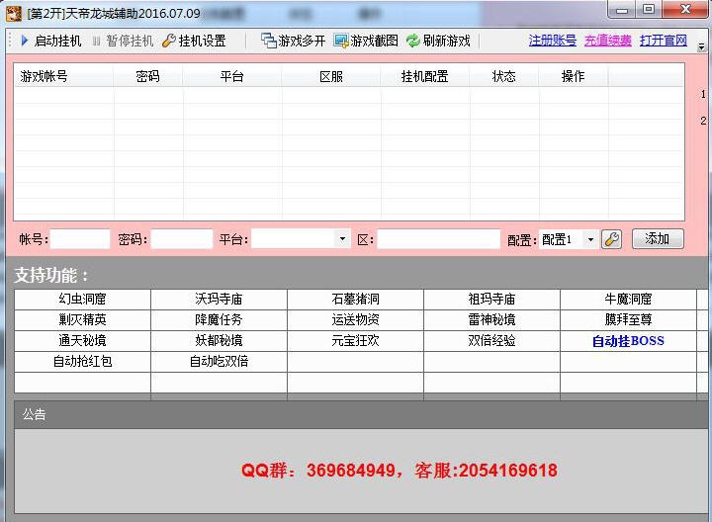Click the app icon in title bar
Image resolution: width=712 pixels, height=522 pixels.
coord(14,14)
